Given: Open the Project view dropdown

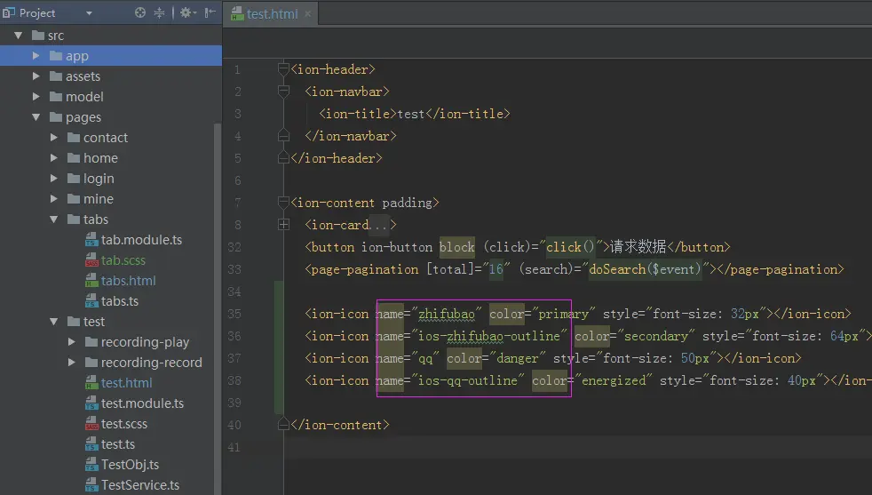Looking at the screenshot, I should [x=89, y=12].
